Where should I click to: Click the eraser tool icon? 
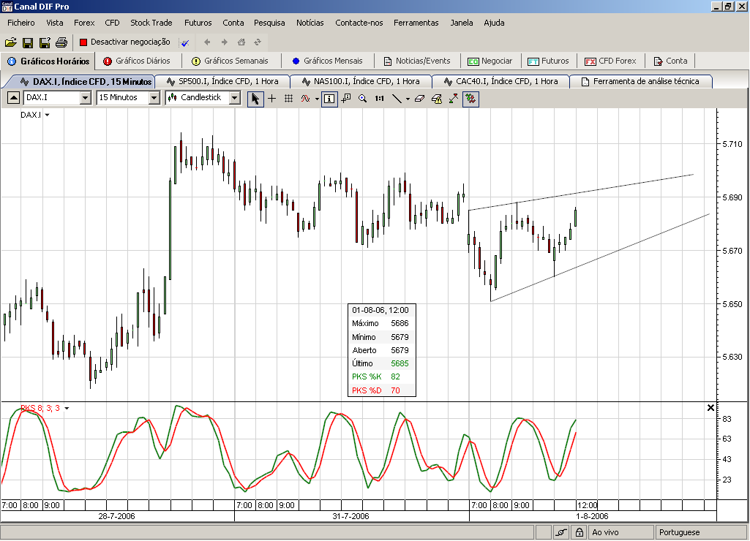pos(419,99)
